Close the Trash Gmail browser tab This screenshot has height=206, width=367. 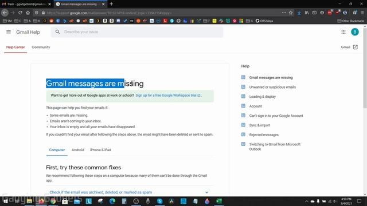(x=49, y=4)
